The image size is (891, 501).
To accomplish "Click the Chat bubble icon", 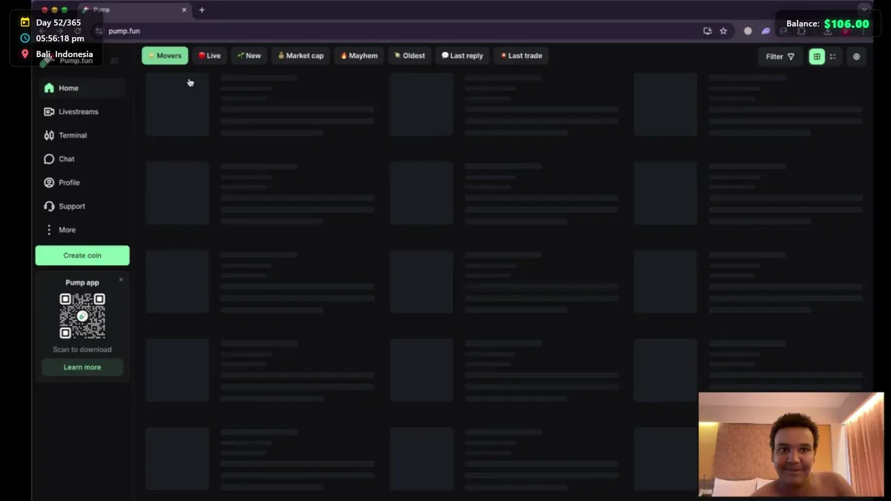I will [49, 159].
